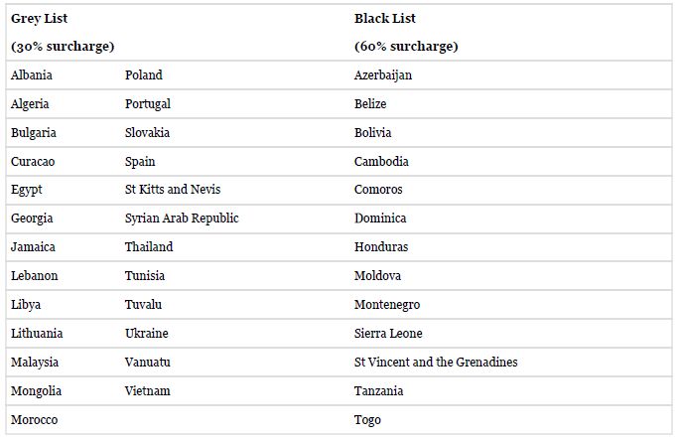677x440 pixels.
Task: Click Morocco in the last row
Action: (35, 419)
